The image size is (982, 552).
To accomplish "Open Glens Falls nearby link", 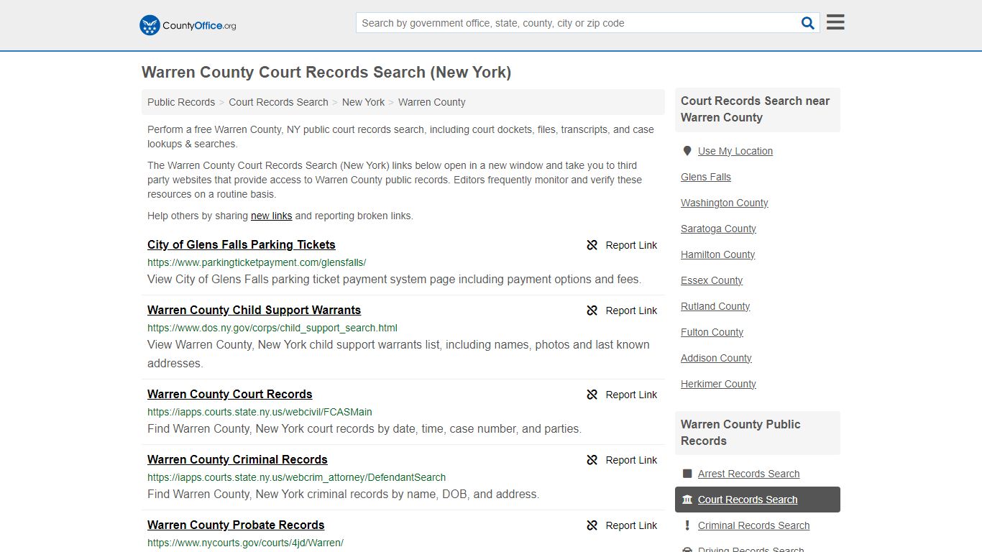I will tap(705, 177).
